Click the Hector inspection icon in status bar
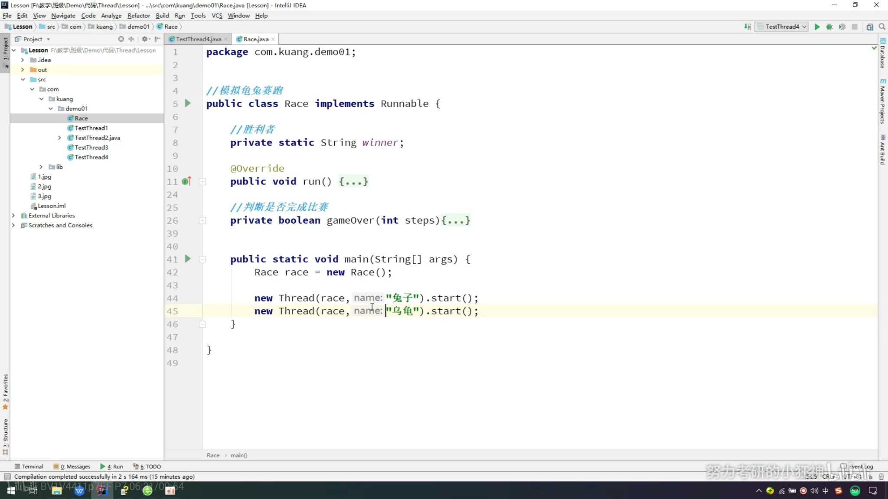The width and height of the screenshot is (888, 499). coord(881,476)
